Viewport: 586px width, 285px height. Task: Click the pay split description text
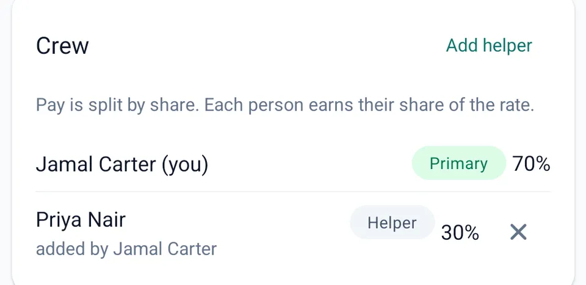pos(285,106)
